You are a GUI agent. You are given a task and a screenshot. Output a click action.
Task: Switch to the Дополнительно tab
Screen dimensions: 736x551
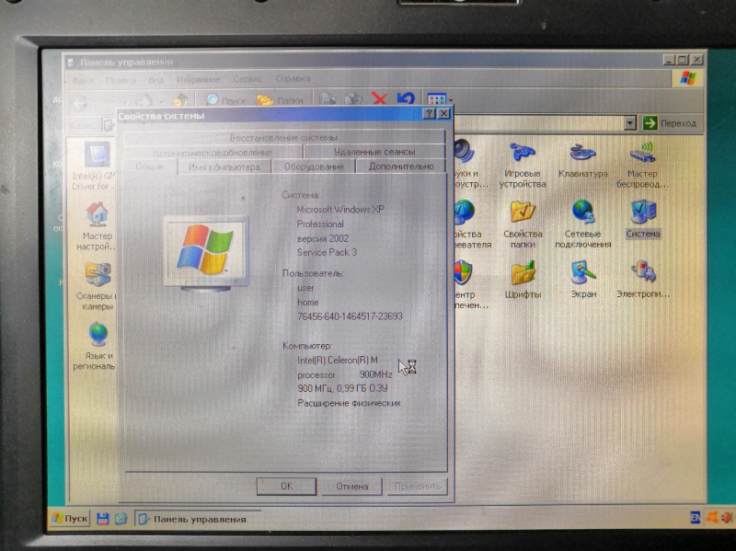pyautogui.click(x=401, y=166)
